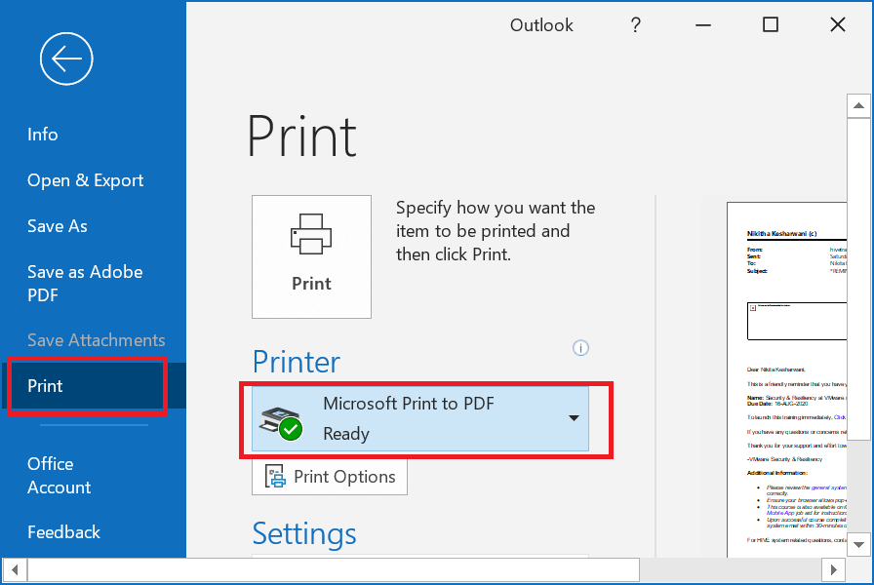The image size is (874, 585).
Task: Click the vertical scrollbar up arrow
Action: pyautogui.click(x=858, y=106)
